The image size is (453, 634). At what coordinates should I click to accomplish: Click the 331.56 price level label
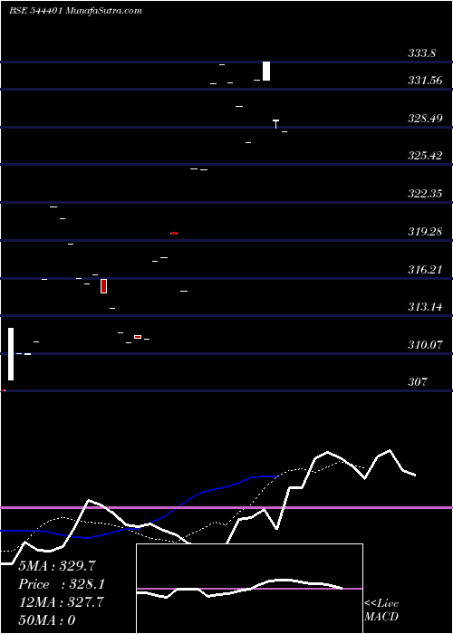click(x=425, y=81)
